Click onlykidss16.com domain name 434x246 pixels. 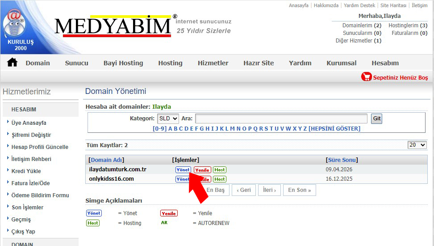(x=111, y=179)
